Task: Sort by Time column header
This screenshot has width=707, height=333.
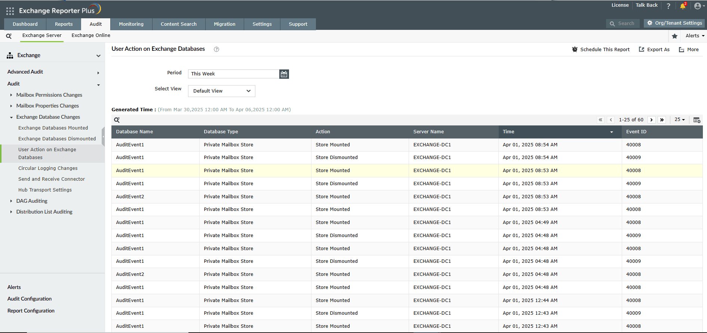Action: click(560, 132)
